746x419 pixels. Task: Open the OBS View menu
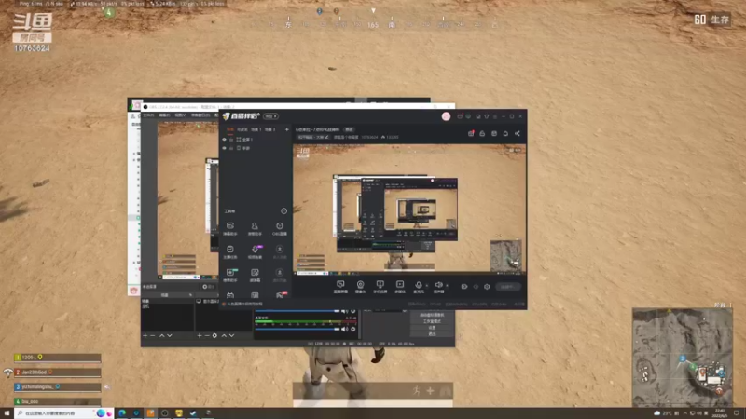[x=180, y=115]
